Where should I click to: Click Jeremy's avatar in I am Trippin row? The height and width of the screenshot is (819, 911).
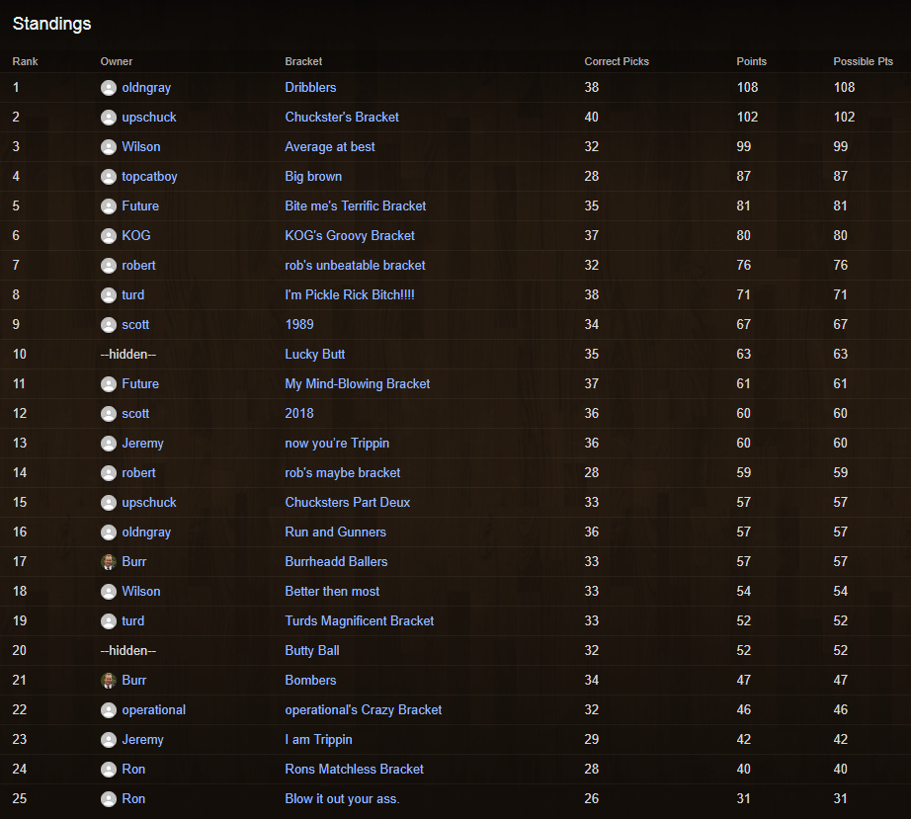click(109, 739)
